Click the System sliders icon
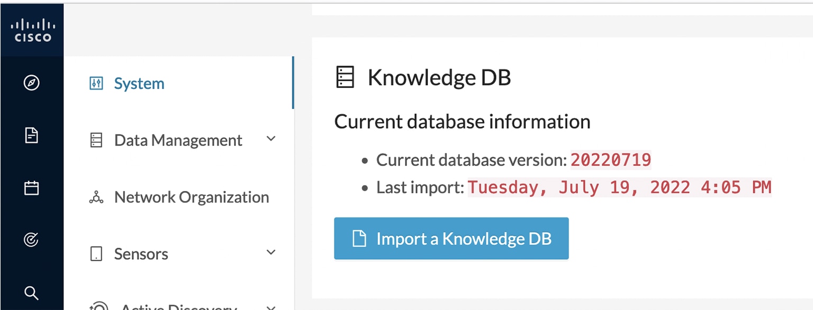This screenshot has width=813, height=310. (x=96, y=84)
